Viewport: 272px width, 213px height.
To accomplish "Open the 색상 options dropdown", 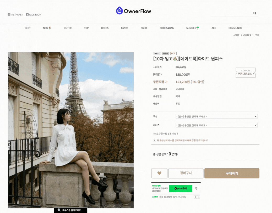I will (216, 116).
